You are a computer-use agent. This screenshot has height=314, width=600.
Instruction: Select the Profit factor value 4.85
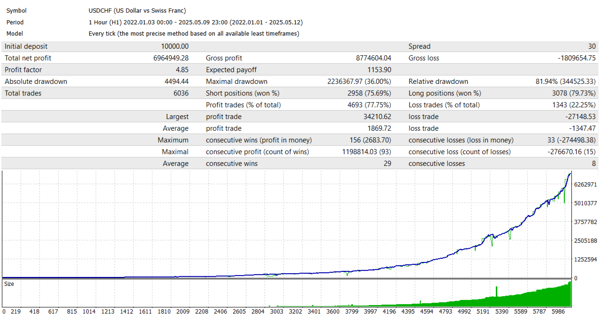pos(182,70)
